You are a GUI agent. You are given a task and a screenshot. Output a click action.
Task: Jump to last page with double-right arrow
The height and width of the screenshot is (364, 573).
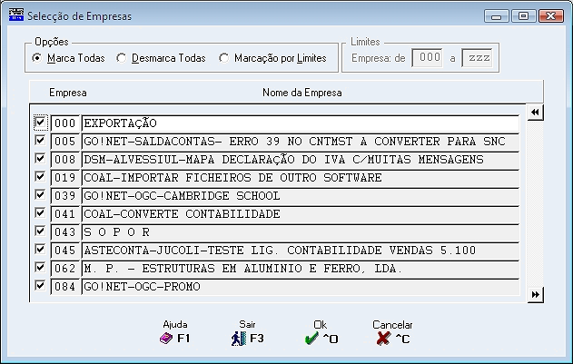click(x=536, y=295)
